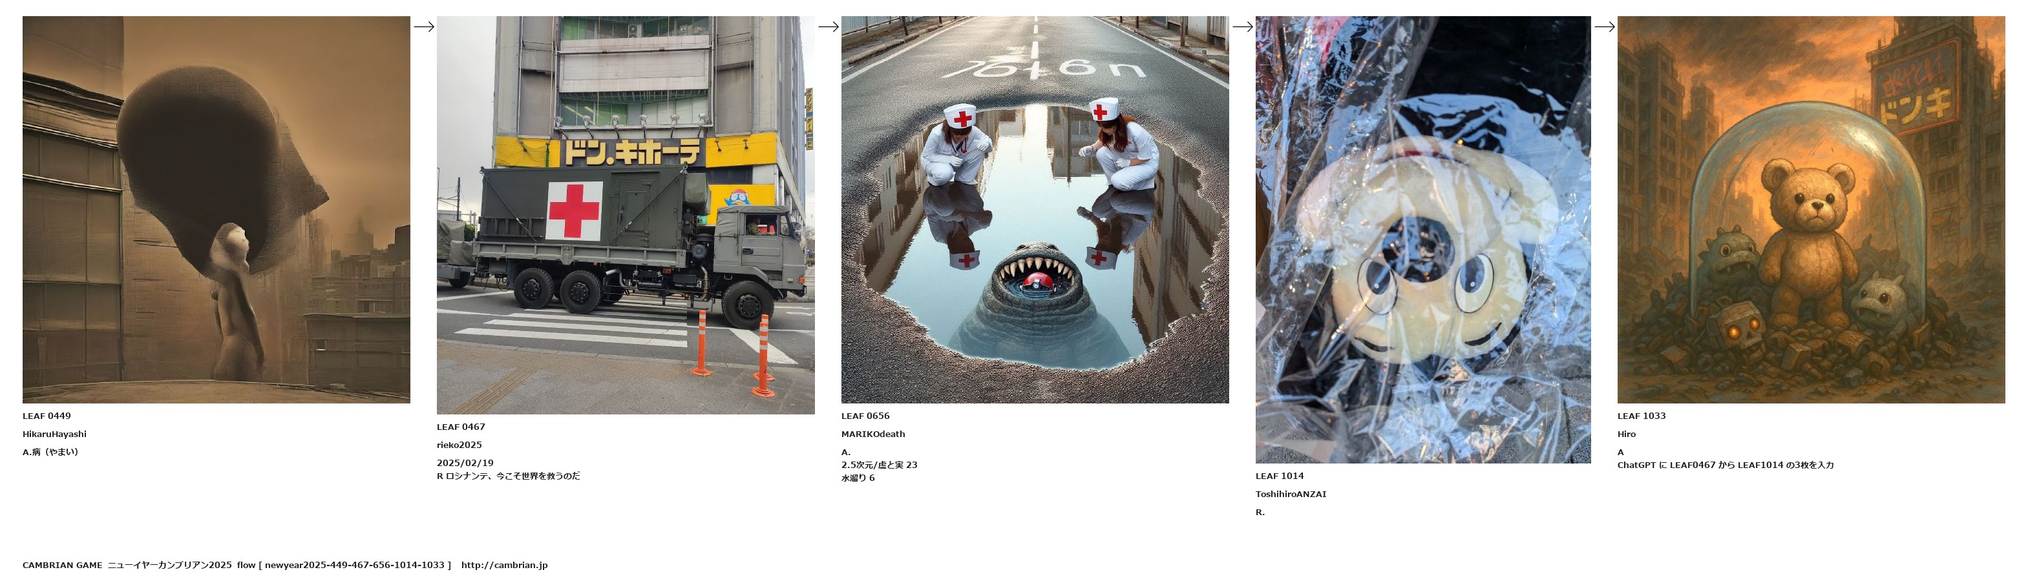The width and height of the screenshot is (2028, 581).
Task: Select the LEAF 0656 label
Action: click(866, 416)
